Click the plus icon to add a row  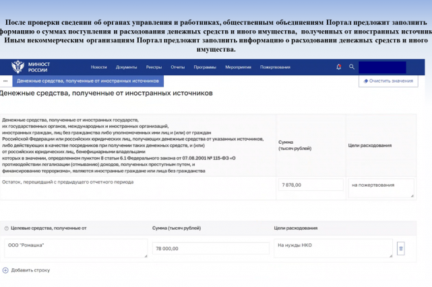(5, 270)
